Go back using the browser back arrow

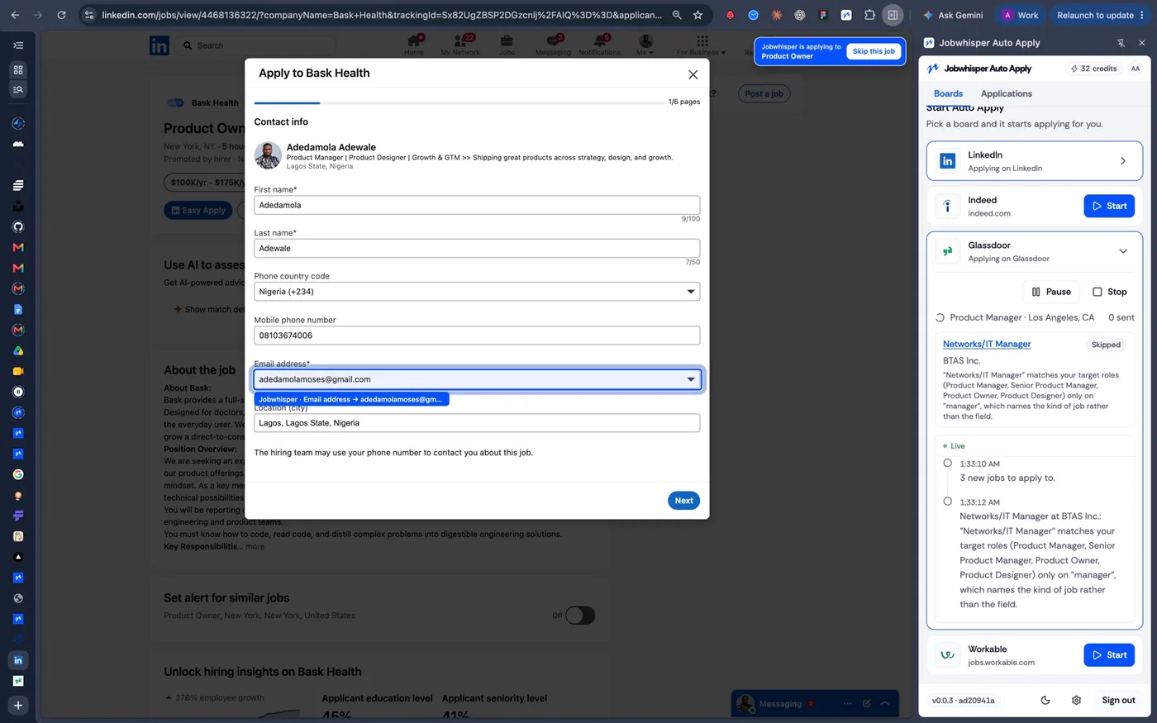pyautogui.click(x=15, y=15)
